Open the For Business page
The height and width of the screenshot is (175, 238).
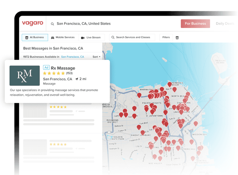coord(195,23)
